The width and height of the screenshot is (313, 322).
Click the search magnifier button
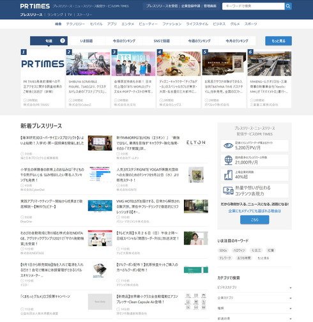(288, 6)
